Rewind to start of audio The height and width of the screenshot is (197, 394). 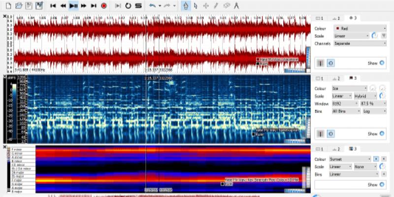coord(53,6)
